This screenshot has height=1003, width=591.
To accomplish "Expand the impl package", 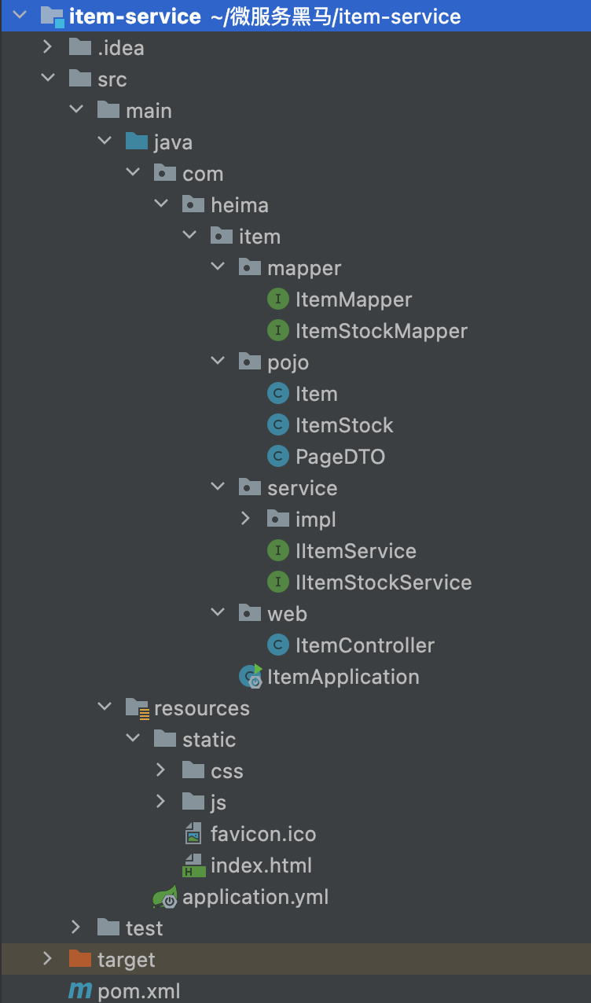I will coord(245,519).
